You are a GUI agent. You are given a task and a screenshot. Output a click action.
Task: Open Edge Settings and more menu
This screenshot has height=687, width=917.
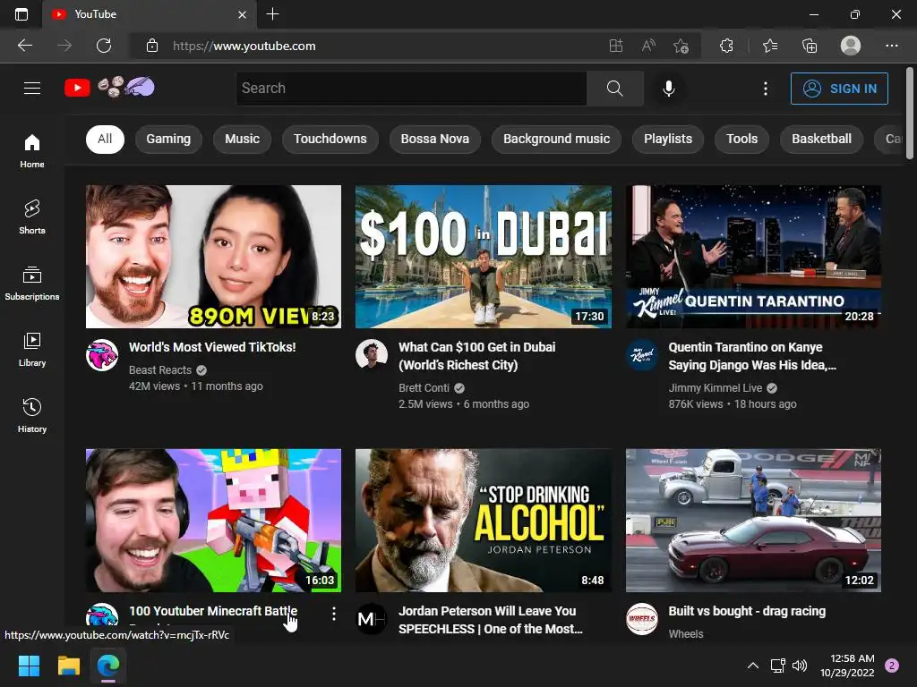point(891,46)
